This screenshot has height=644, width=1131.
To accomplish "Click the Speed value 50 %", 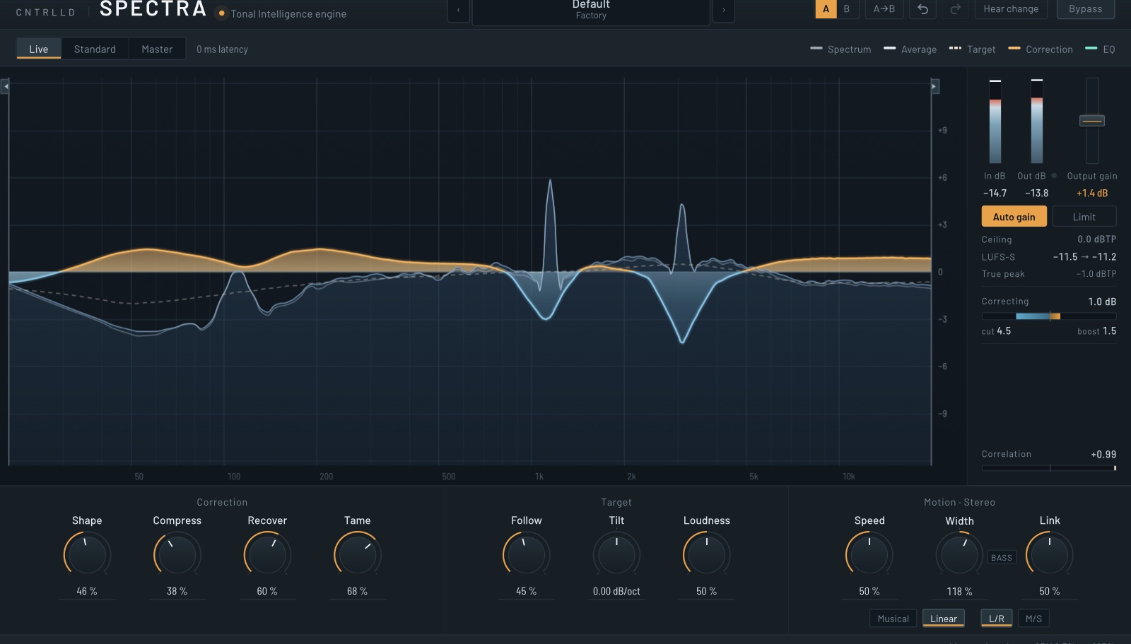I will point(869,591).
